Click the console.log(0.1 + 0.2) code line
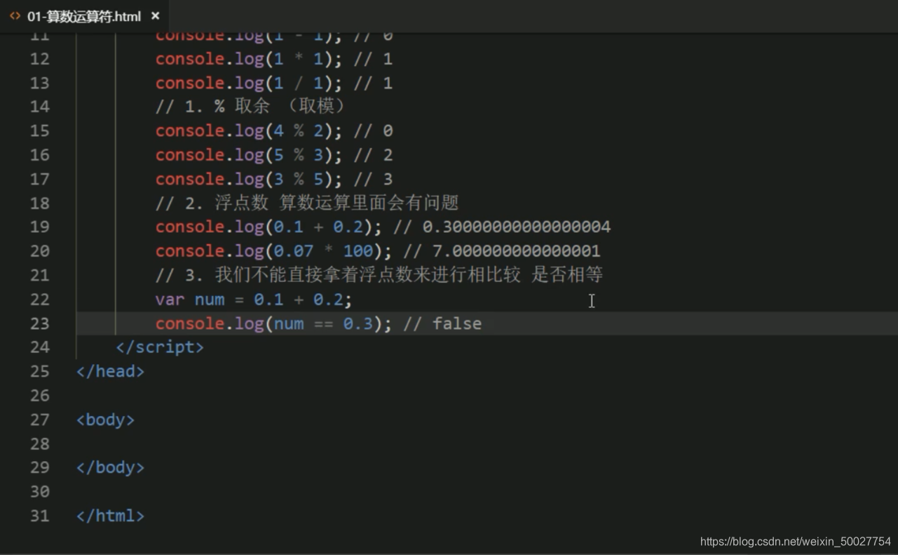This screenshot has height=555, width=898. click(383, 227)
